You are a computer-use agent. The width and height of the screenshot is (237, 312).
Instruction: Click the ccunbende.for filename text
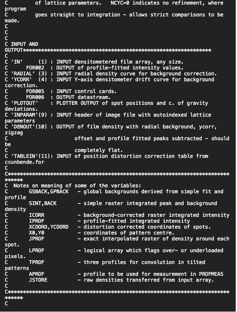pos(24,162)
